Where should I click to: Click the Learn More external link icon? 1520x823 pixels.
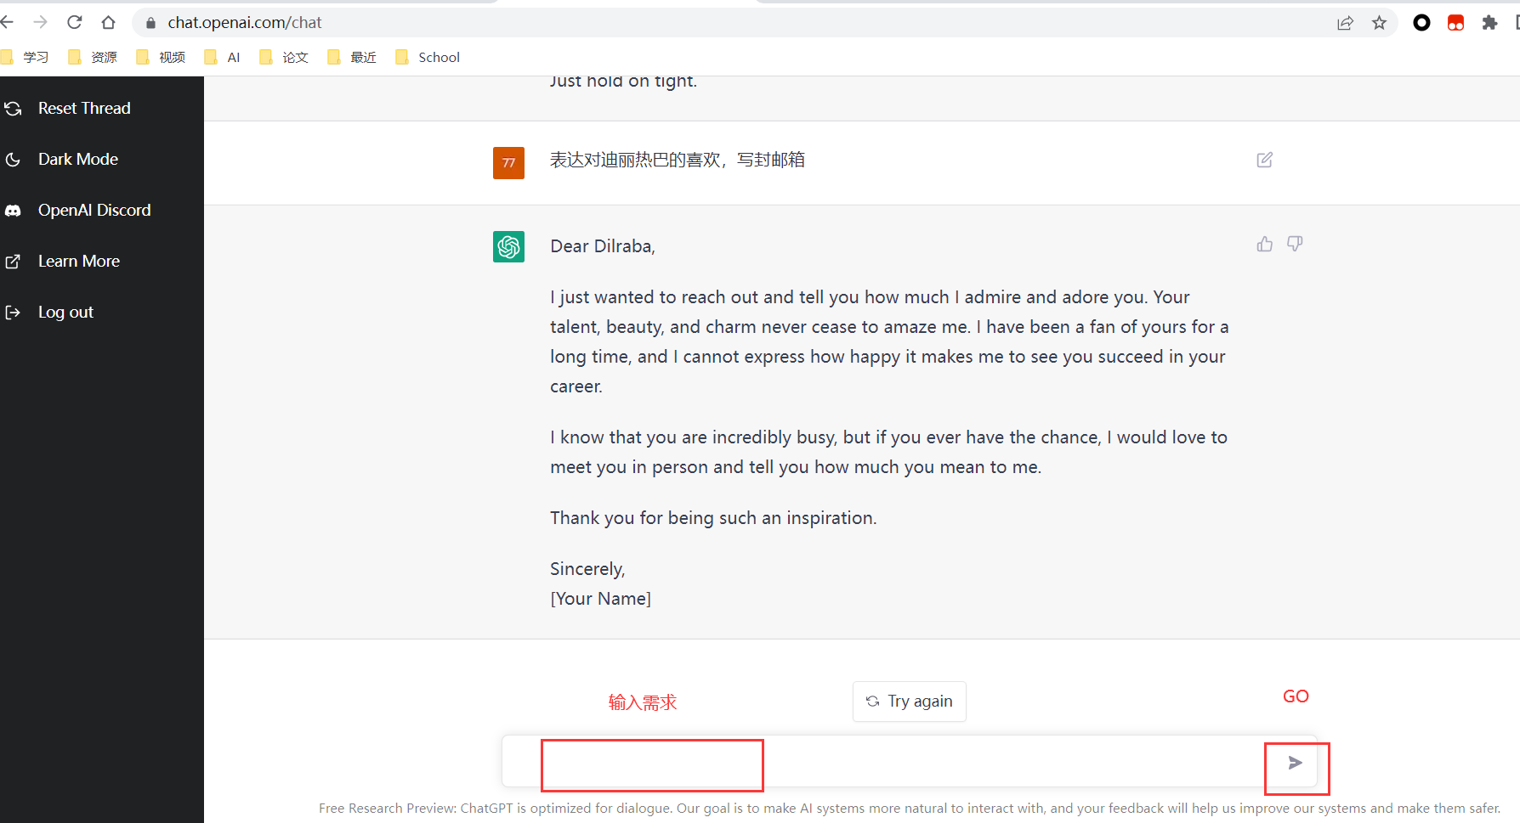tap(13, 262)
